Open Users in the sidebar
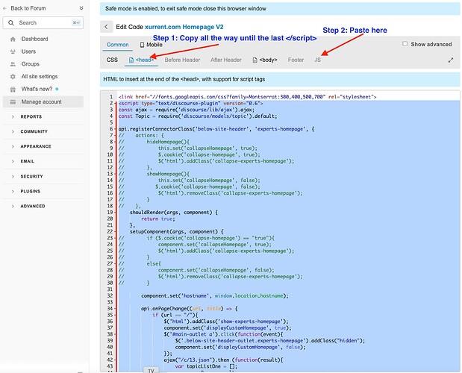The width and height of the screenshot is (462, 373). click(28, 51)
